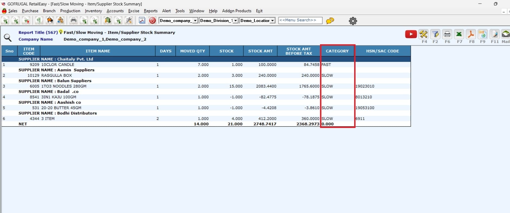Viewport: 510px width, 213px height.
Task: Click the CATEGORY column header
Action: point(337,51)
